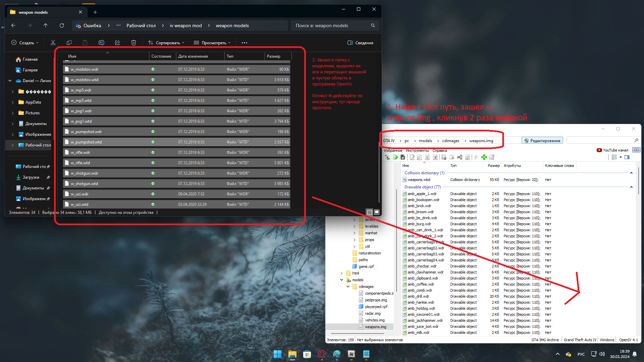The height and width of the screenshot is (362, 644).
Task: Click the Delete trash icon in Explorer
Action: coord(134,43)
